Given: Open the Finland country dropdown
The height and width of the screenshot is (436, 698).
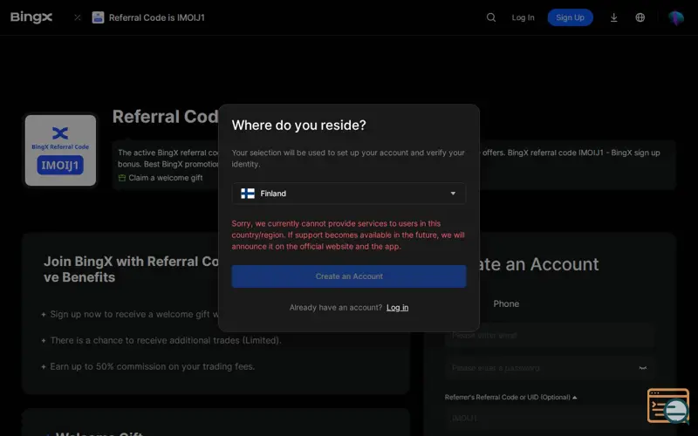Looking at the screenshot, I should click(349, 194).
